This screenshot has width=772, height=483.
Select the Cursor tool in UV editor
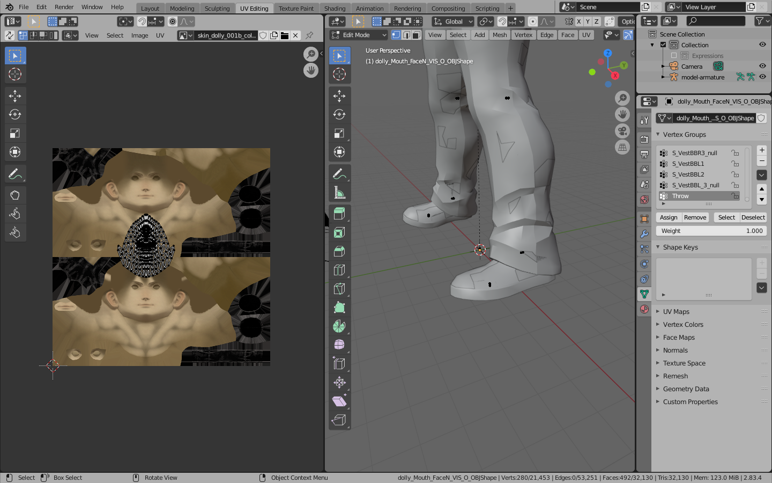coord(15,75)
